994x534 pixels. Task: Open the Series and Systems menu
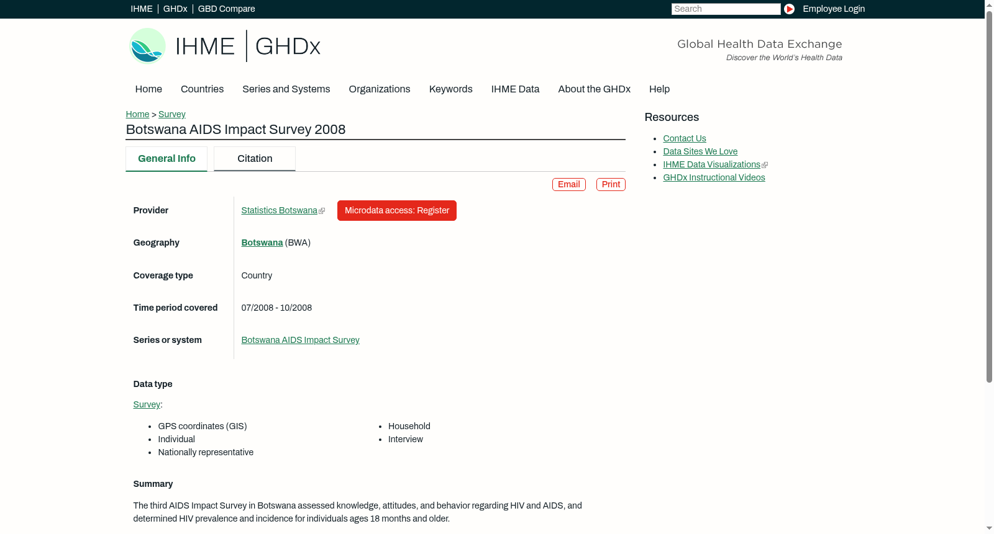point(286,89)
